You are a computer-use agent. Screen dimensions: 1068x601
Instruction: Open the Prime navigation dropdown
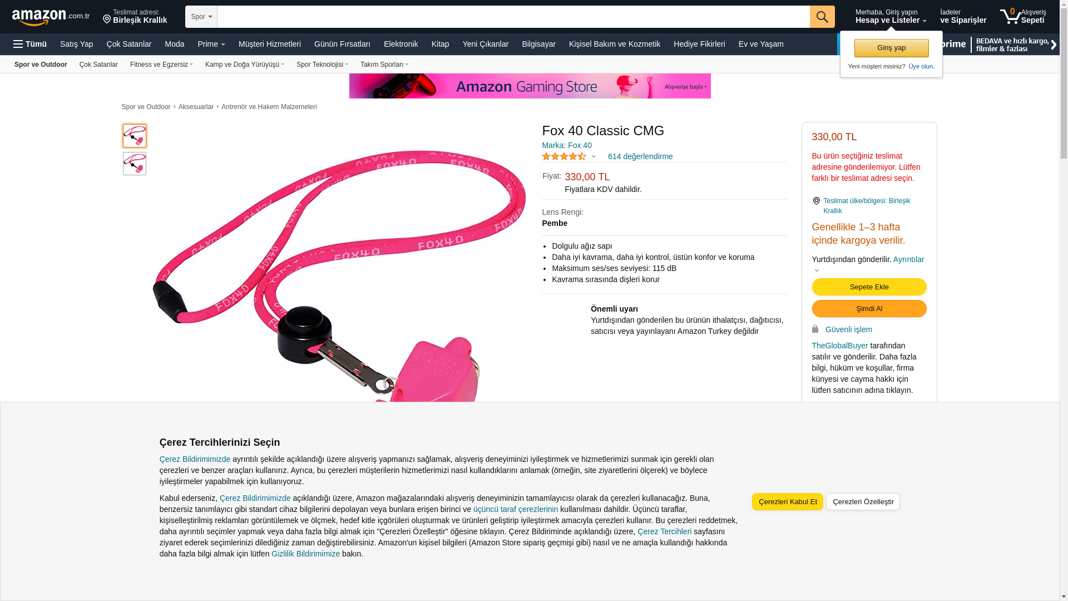pyautogui.click(x=211, y=44)
